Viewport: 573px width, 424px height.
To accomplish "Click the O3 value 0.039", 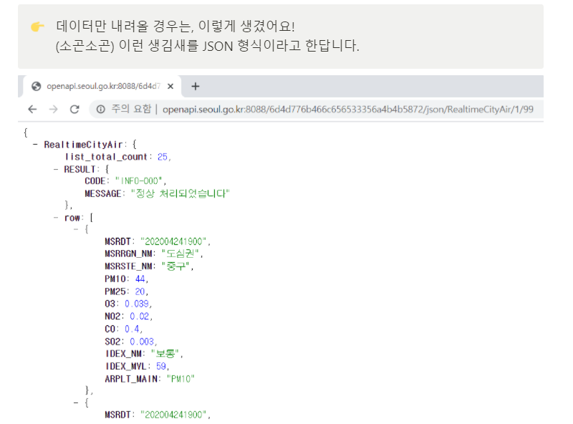I will (x=137, y=304).
